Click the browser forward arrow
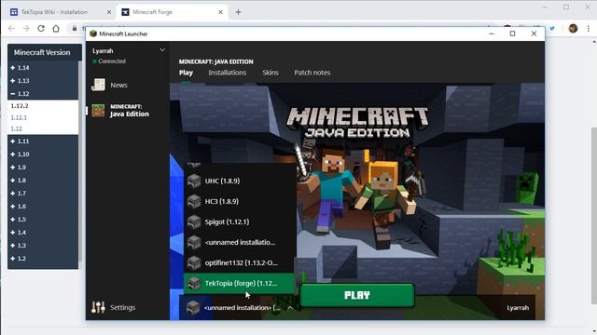Screen dimensions: 597x335 click(26, 29)
